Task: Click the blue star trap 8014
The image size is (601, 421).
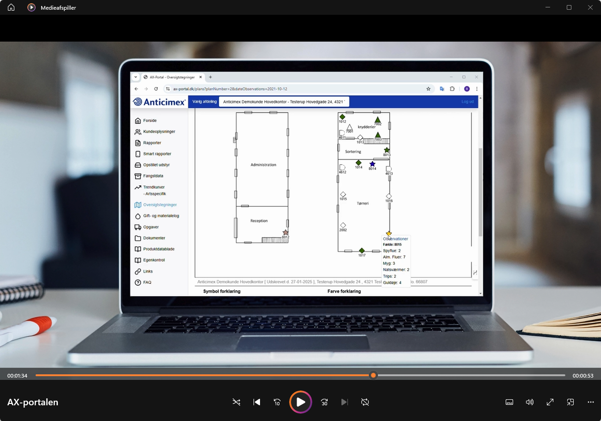Action: (372, 164)
